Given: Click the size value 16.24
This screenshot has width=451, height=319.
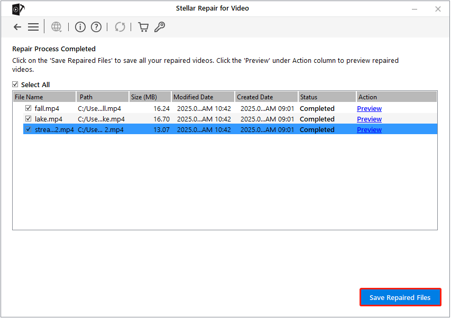Looking at the screenshot, I should tap(162, 109).
